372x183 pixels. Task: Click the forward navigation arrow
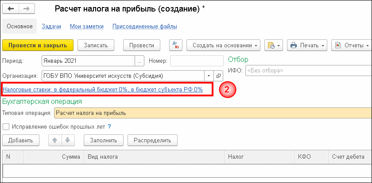pyautogui.click(x=26, y=8)
